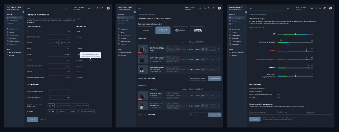Click the search magnifier icon in the left screen header
The height and width of the screenshot is (132, 339).
[x=66, y=8]
